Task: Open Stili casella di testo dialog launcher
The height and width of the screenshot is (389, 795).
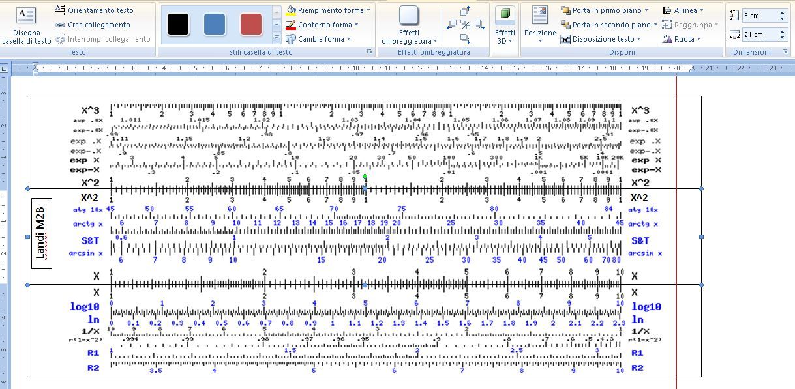Action: point(370,52)
